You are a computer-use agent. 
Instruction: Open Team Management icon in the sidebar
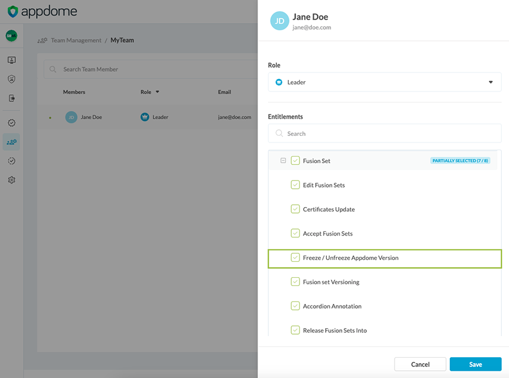(x=11, y=142)
